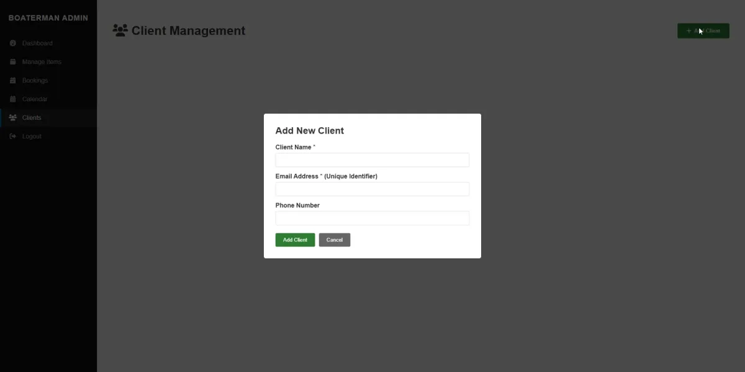Screen dimensions: 745x372
Task: Select the Clients menu label
Action: coord(32,118)
